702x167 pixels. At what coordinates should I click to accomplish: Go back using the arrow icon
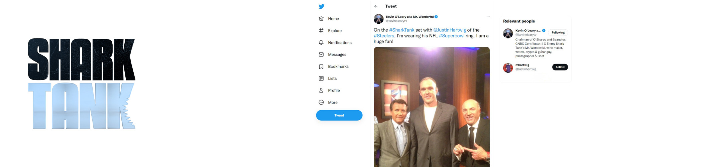[376, 6]
